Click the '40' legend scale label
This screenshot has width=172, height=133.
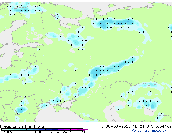[x=71, y=132]
